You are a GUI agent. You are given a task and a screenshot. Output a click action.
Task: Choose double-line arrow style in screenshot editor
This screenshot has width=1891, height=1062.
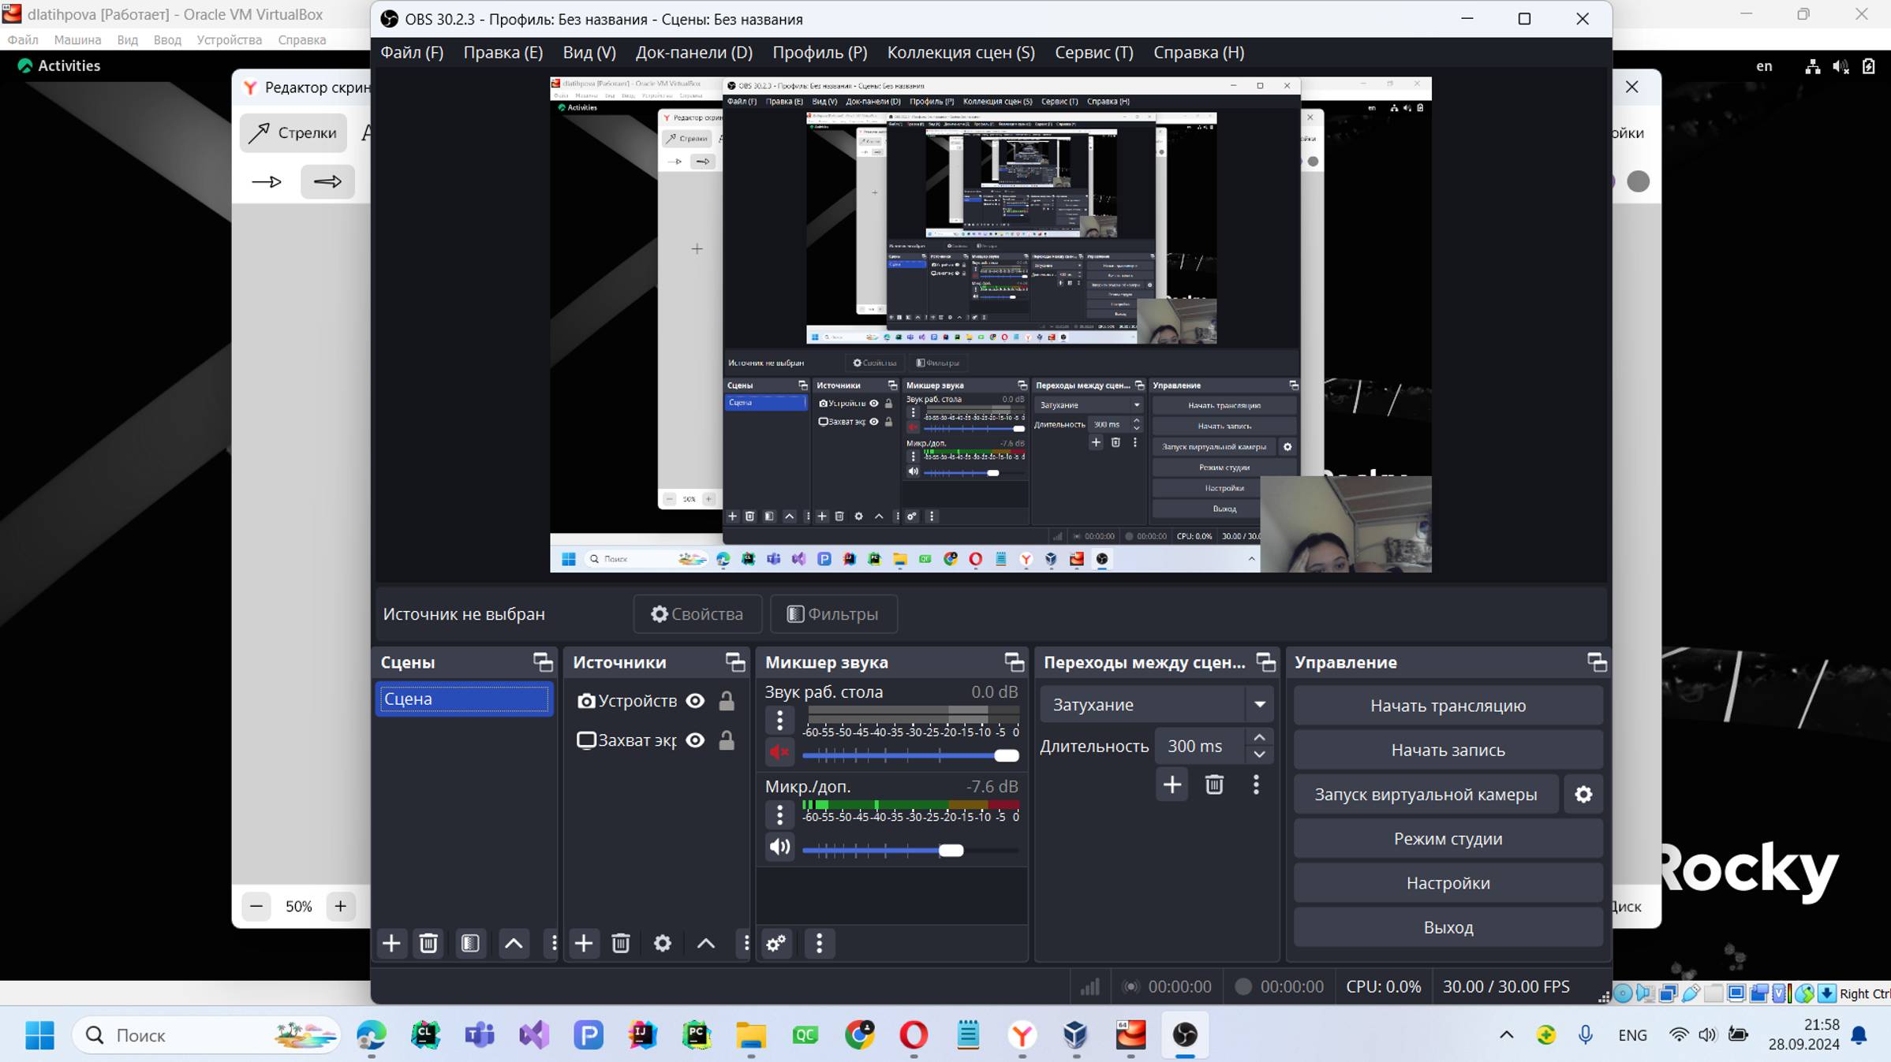click(327, 182)
